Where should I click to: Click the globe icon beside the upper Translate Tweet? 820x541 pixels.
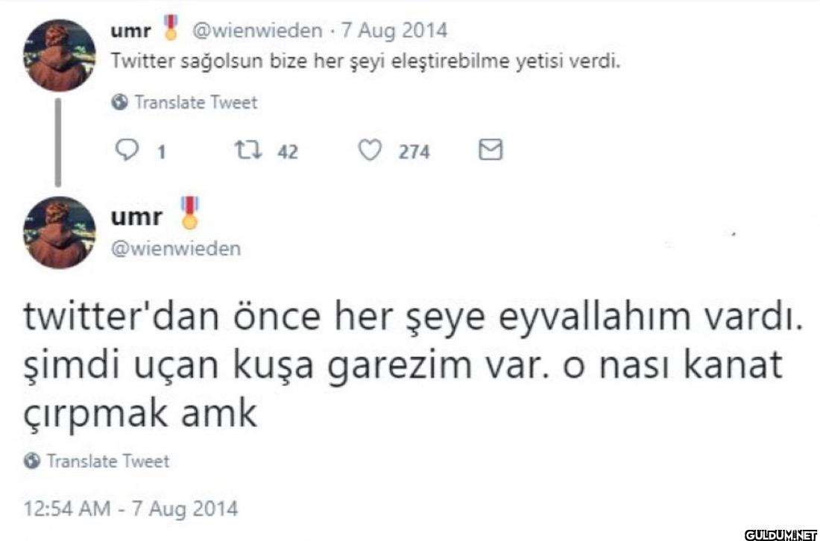pyautogui.click(x=119, y=103)
